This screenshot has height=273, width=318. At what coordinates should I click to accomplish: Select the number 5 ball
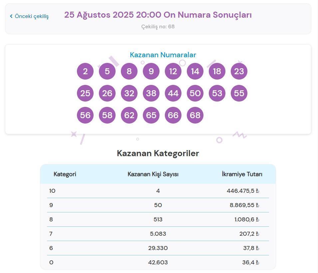click(x=107, y=71)
